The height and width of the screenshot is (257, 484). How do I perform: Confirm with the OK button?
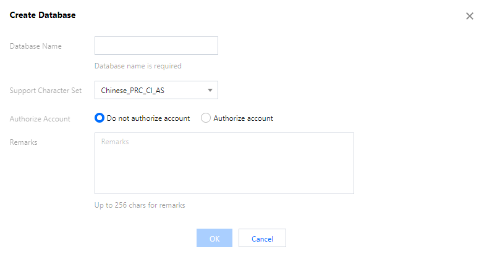(x=214, y=238)
